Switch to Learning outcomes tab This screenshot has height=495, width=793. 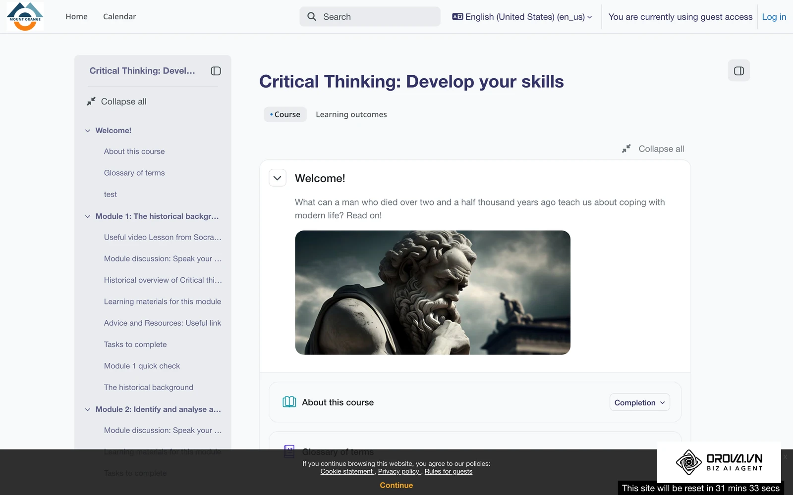pyautogui.click(x=351, y=114)
